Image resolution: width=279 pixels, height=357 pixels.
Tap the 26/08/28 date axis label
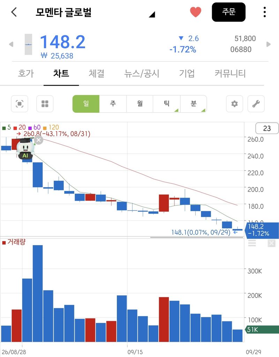[14, 352]
